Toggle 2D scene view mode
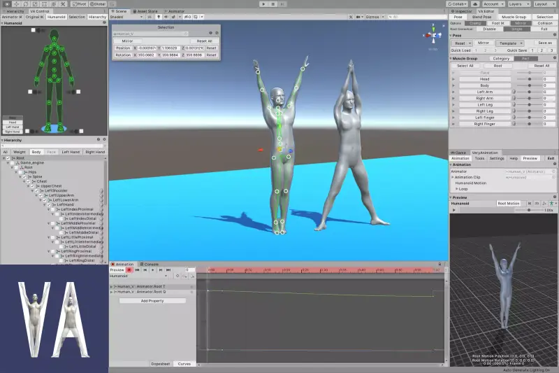 click(150, 17)
